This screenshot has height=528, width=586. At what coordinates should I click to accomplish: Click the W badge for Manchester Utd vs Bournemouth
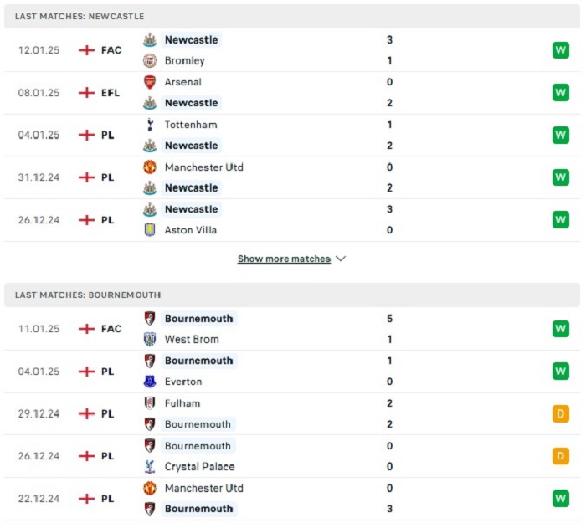click(561, 498)
